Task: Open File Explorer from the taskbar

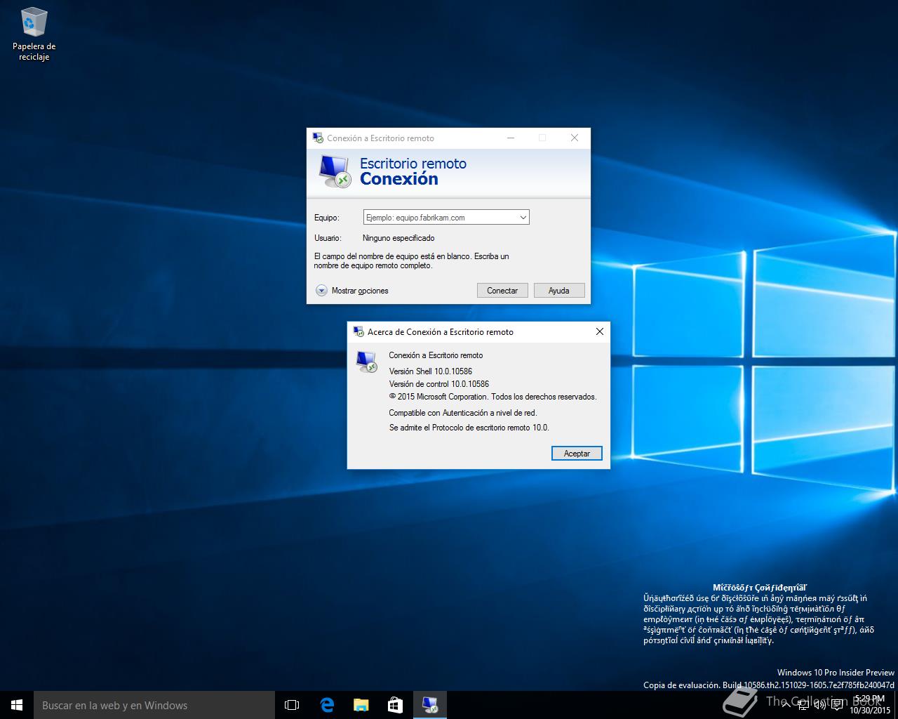Action: 361,705
